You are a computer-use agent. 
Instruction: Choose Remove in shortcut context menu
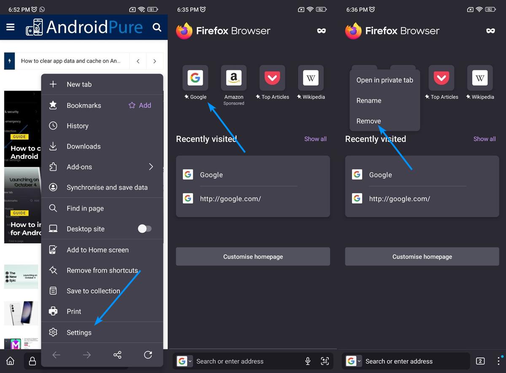(369, 121)
